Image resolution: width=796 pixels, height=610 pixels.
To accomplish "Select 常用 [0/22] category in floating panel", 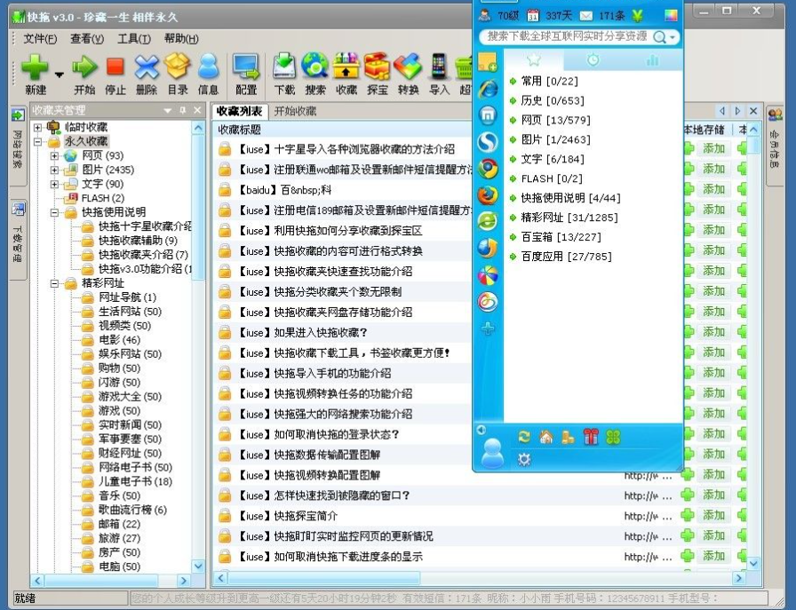I will point(549,81).
